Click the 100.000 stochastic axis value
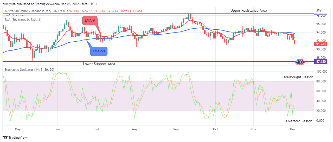This screenshot has width=333, height=142. point(321,71)
